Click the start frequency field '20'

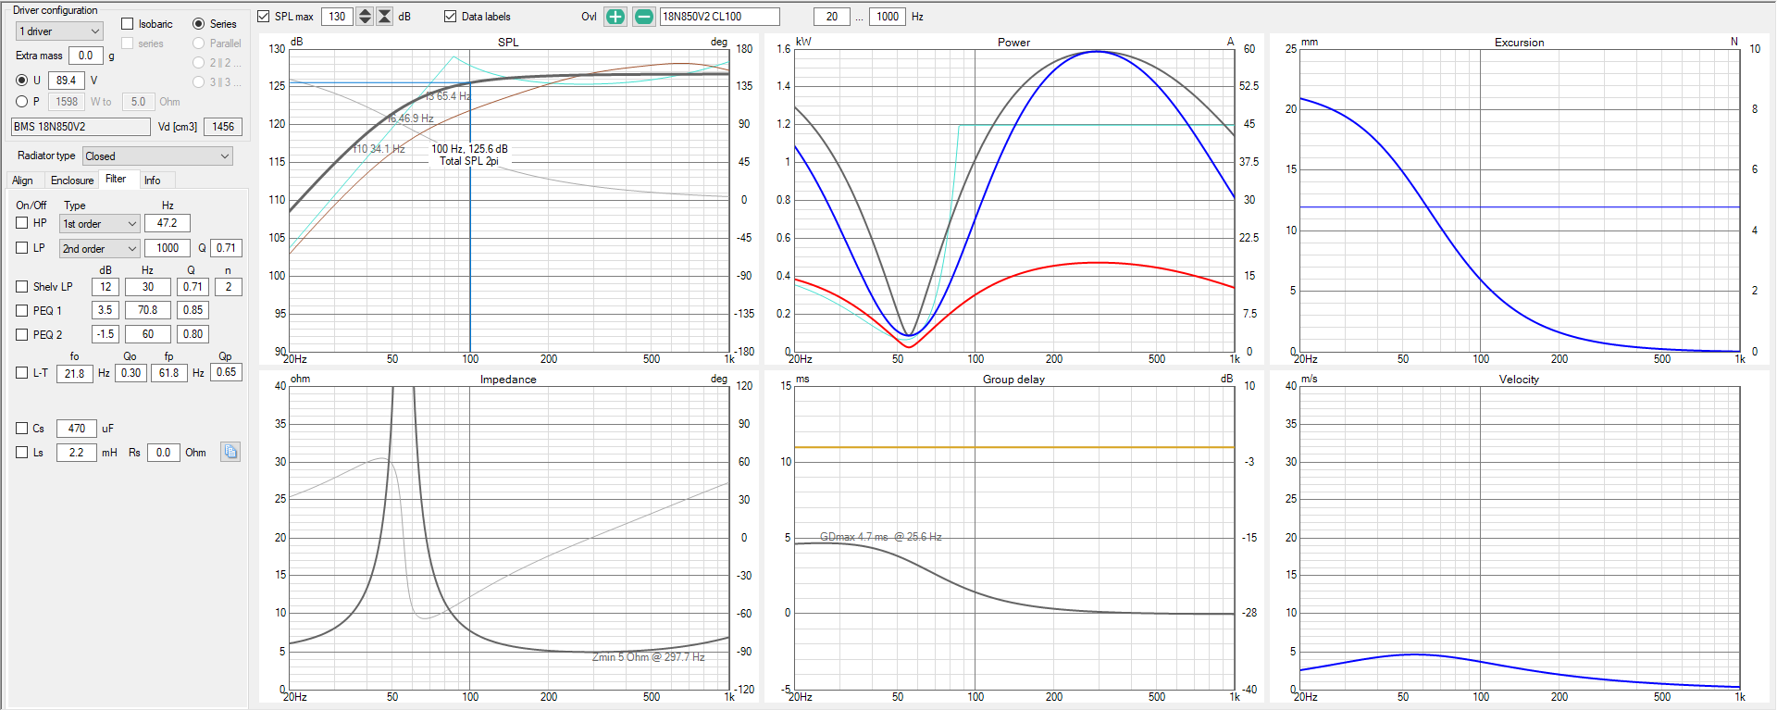pyautogui.click(x=832, y=17)
